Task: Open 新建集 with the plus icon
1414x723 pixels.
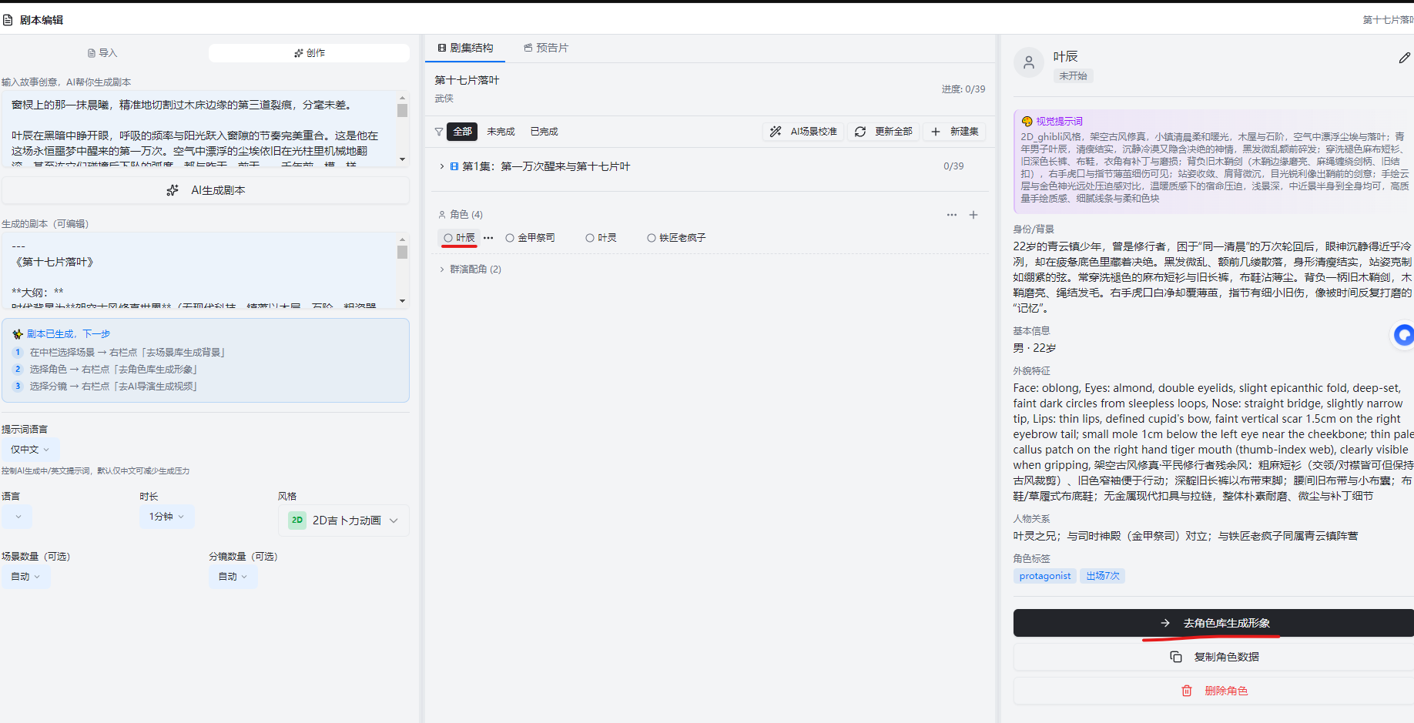Action: [x=936, y=131]
